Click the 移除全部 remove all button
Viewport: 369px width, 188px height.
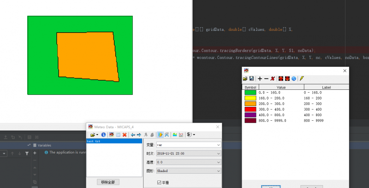pos(110,182)
